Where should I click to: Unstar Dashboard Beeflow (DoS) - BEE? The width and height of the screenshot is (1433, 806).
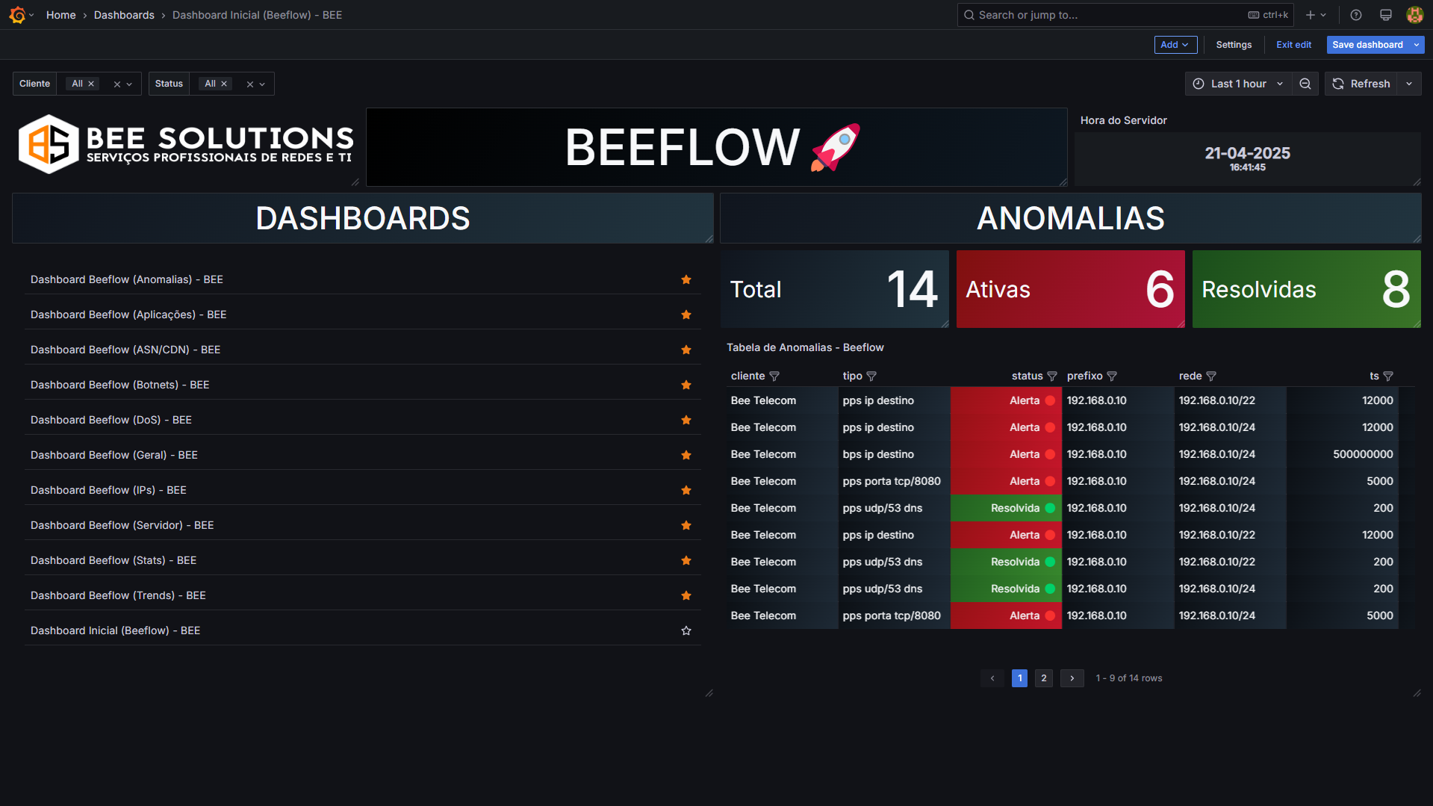686,420
